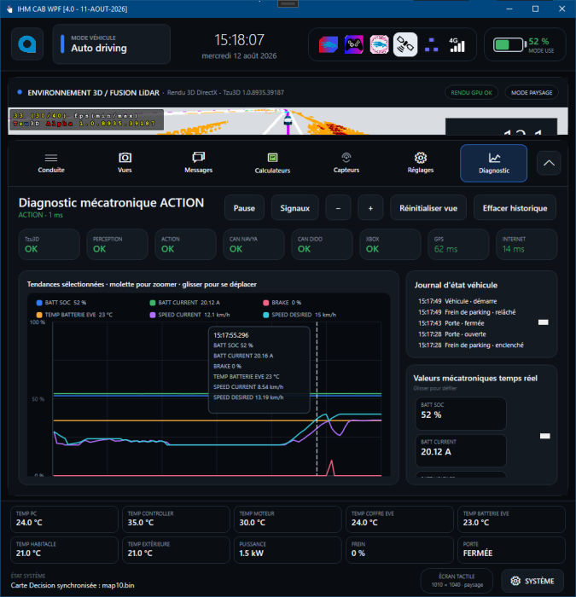The height and width of the screenshot is (597, 576).
Task: Click the INTERNET 14 ms status card
Action: coord(527,245)
